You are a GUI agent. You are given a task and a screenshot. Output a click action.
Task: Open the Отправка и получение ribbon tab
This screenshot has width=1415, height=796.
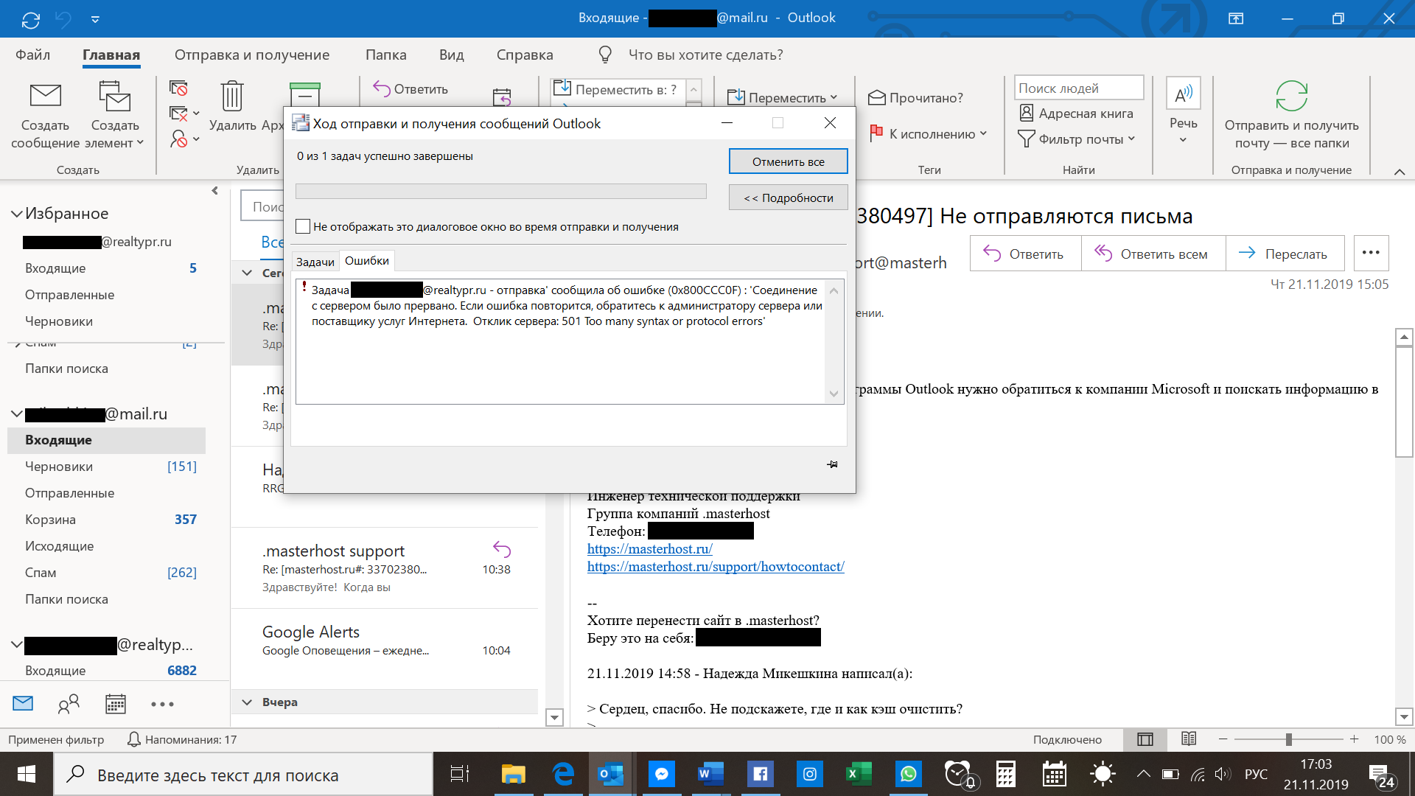252,55
